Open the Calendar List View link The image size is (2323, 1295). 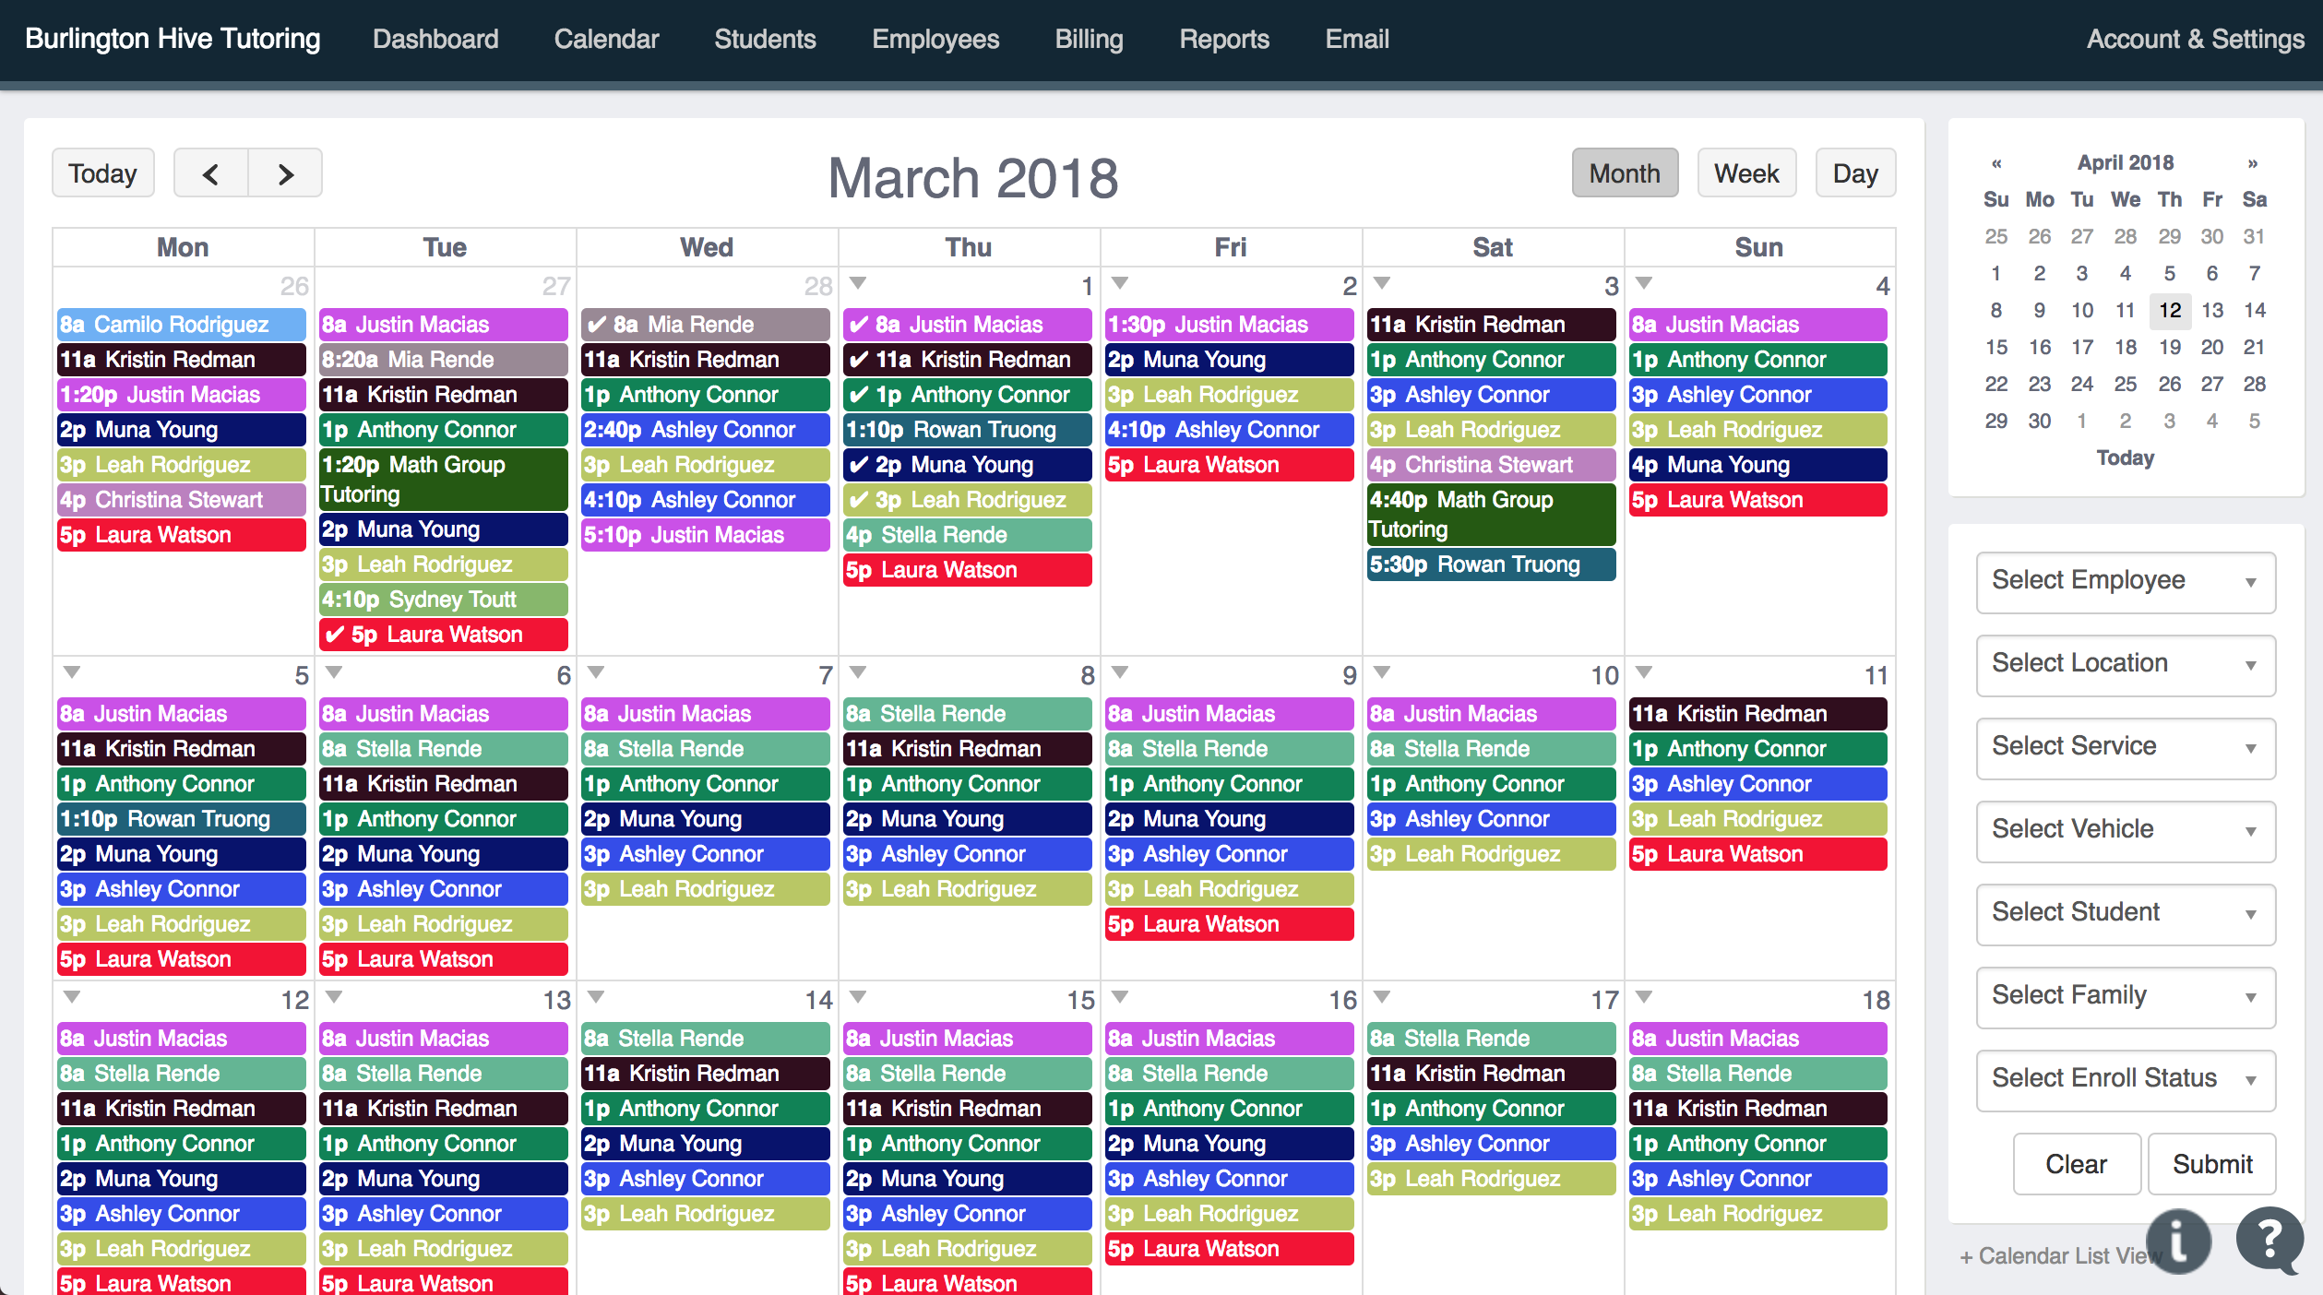tap(2061, 1256)
